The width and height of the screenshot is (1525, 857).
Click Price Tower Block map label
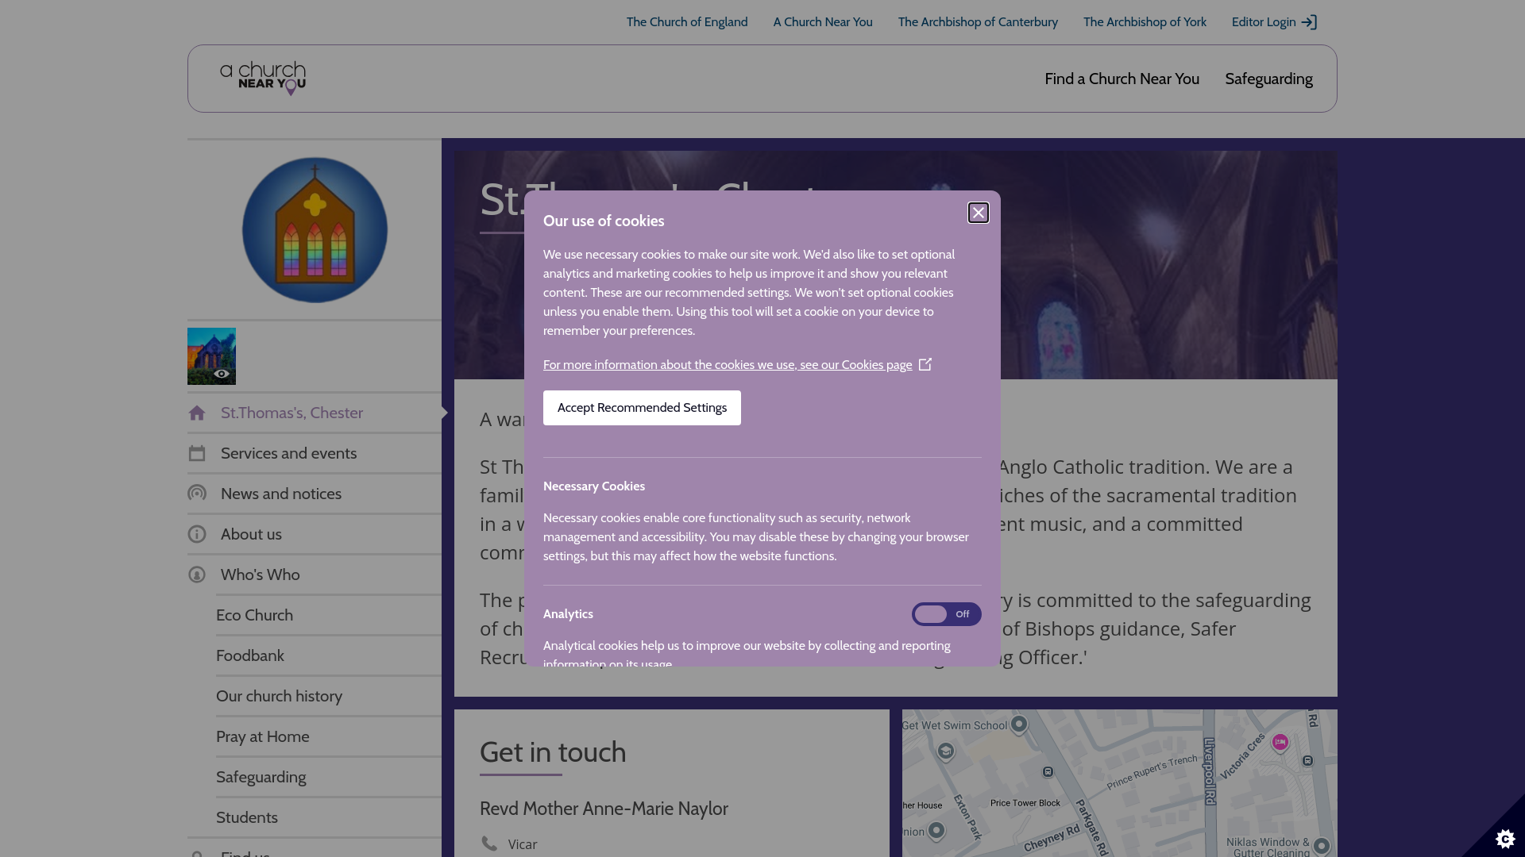click(1025, 803)
